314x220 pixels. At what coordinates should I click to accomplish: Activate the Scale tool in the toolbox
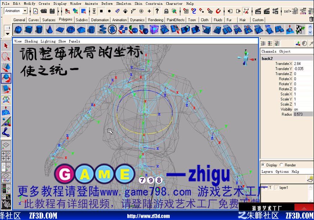click(6, 89)
